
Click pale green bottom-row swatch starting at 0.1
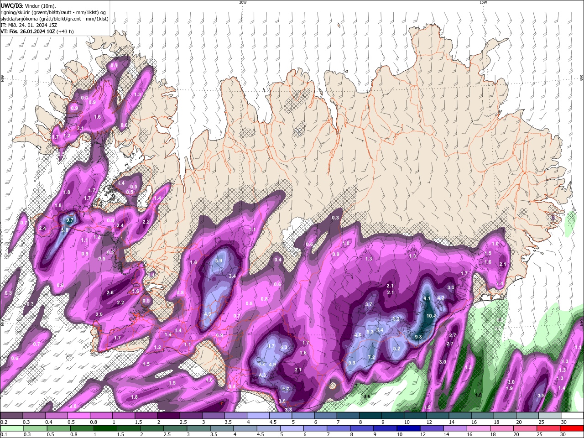pyautogui.click(x=12, y=428)
